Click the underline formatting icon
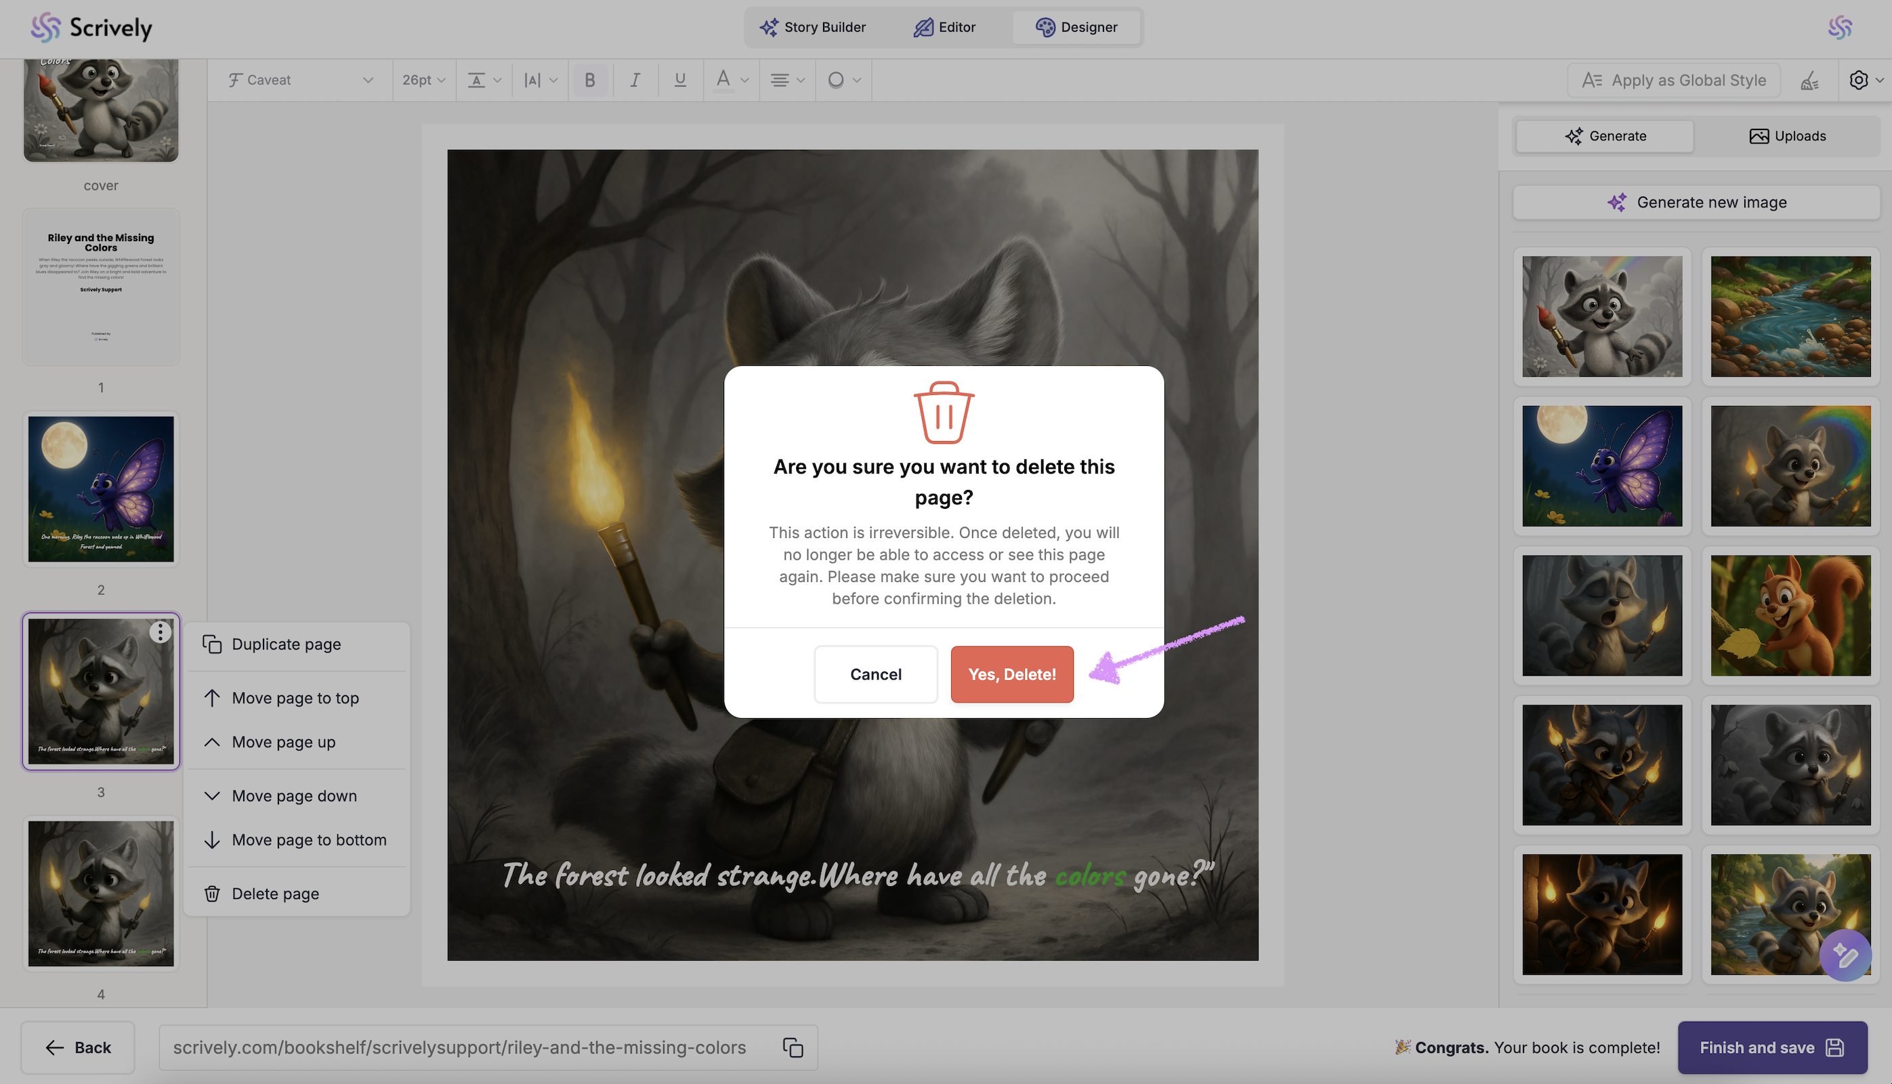Screen dimensions: 1892x1084 tap(679, 80)
